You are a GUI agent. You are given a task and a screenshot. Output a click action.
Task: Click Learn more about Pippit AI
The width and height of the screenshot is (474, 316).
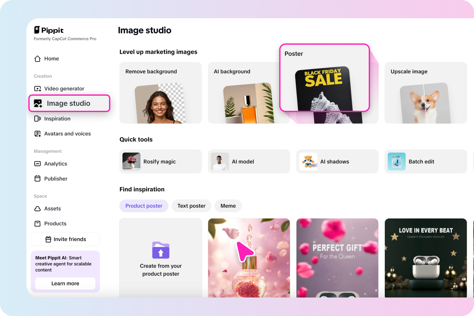tap(65, 283)
